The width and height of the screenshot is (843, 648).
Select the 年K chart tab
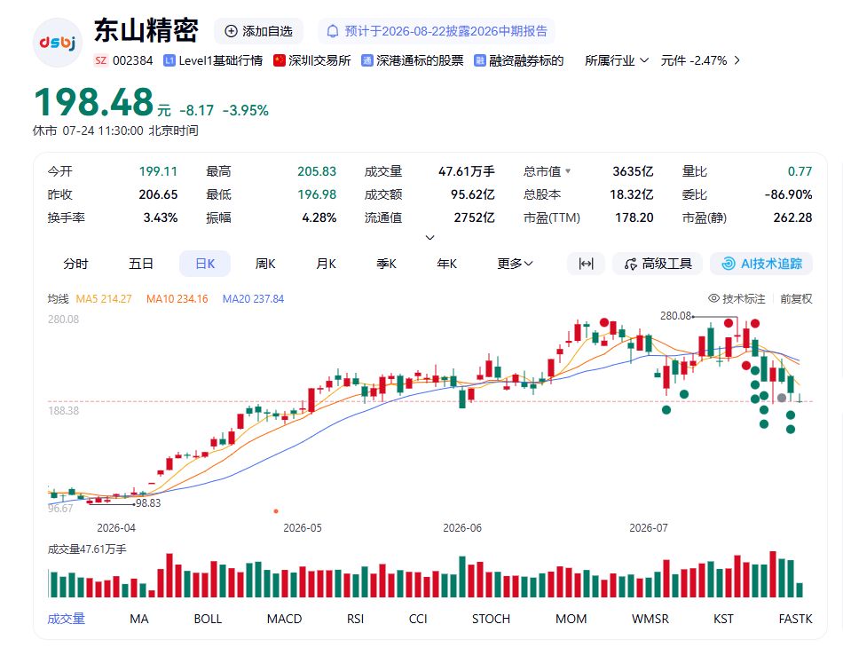[446, 264]
